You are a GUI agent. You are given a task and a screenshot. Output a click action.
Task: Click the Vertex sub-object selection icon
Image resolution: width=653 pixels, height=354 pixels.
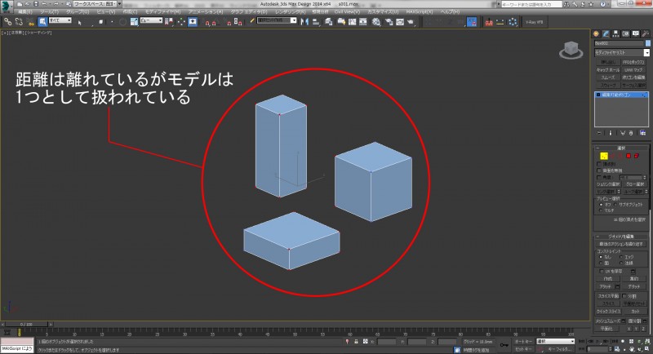point(603,155)
